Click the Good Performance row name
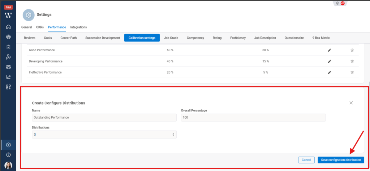 click(x=42, y=50)
